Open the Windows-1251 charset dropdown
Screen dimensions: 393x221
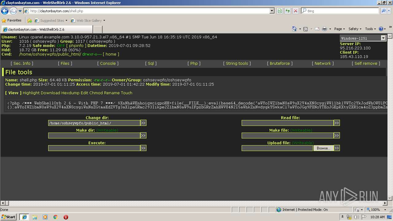pyautogui.click(x=383, y=38)
